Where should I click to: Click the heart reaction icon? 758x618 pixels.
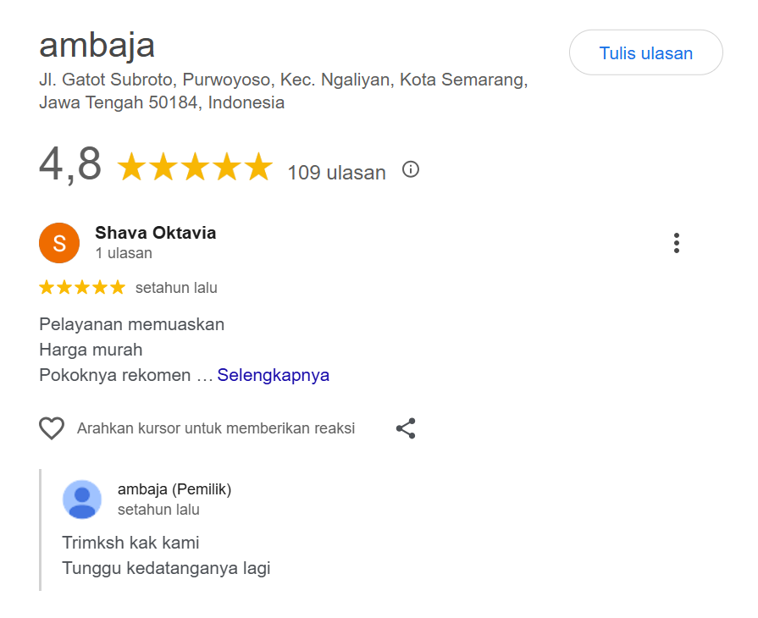click(52, 428)
